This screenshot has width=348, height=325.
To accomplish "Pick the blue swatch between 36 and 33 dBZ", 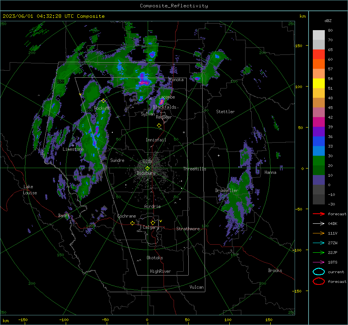I will click(x=319, y=141).
